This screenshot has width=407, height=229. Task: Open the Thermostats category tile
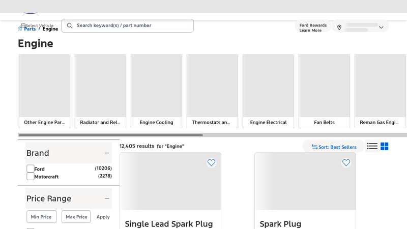[x=212, y=91]
